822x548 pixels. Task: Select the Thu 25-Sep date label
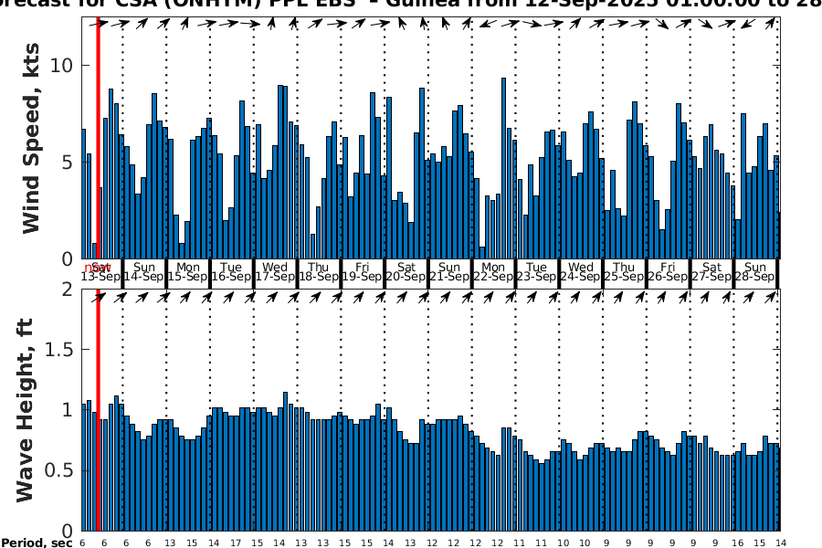pos(624,272)
